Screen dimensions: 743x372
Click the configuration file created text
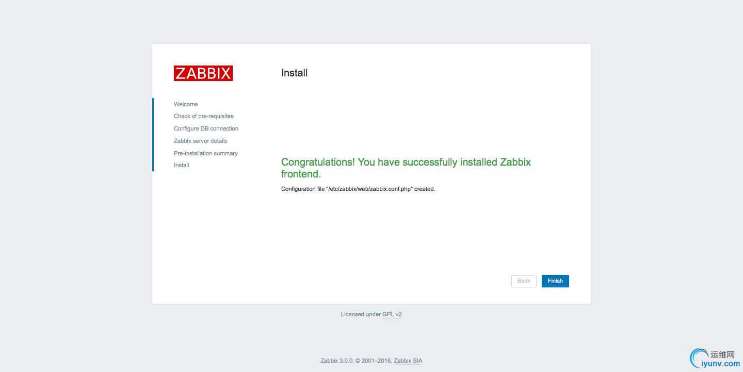click(358, 189)
